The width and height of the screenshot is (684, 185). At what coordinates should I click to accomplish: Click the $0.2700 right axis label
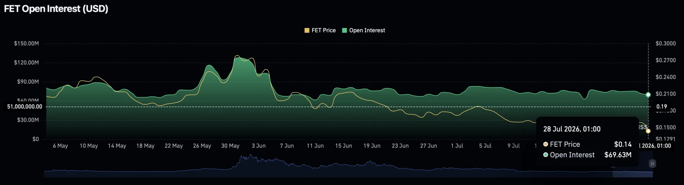[666, 60]
